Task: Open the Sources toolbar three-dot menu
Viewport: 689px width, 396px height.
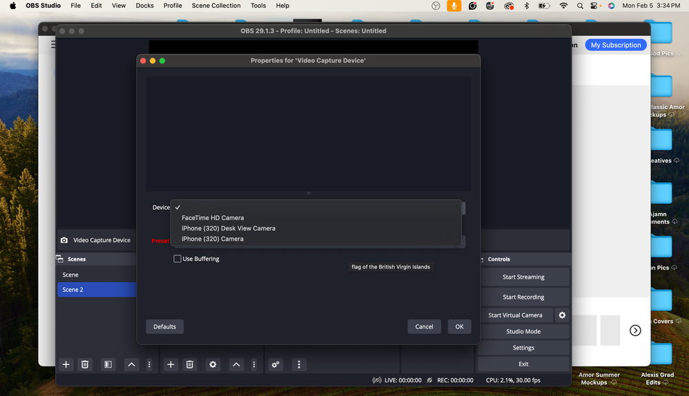Action: point(254,364)
